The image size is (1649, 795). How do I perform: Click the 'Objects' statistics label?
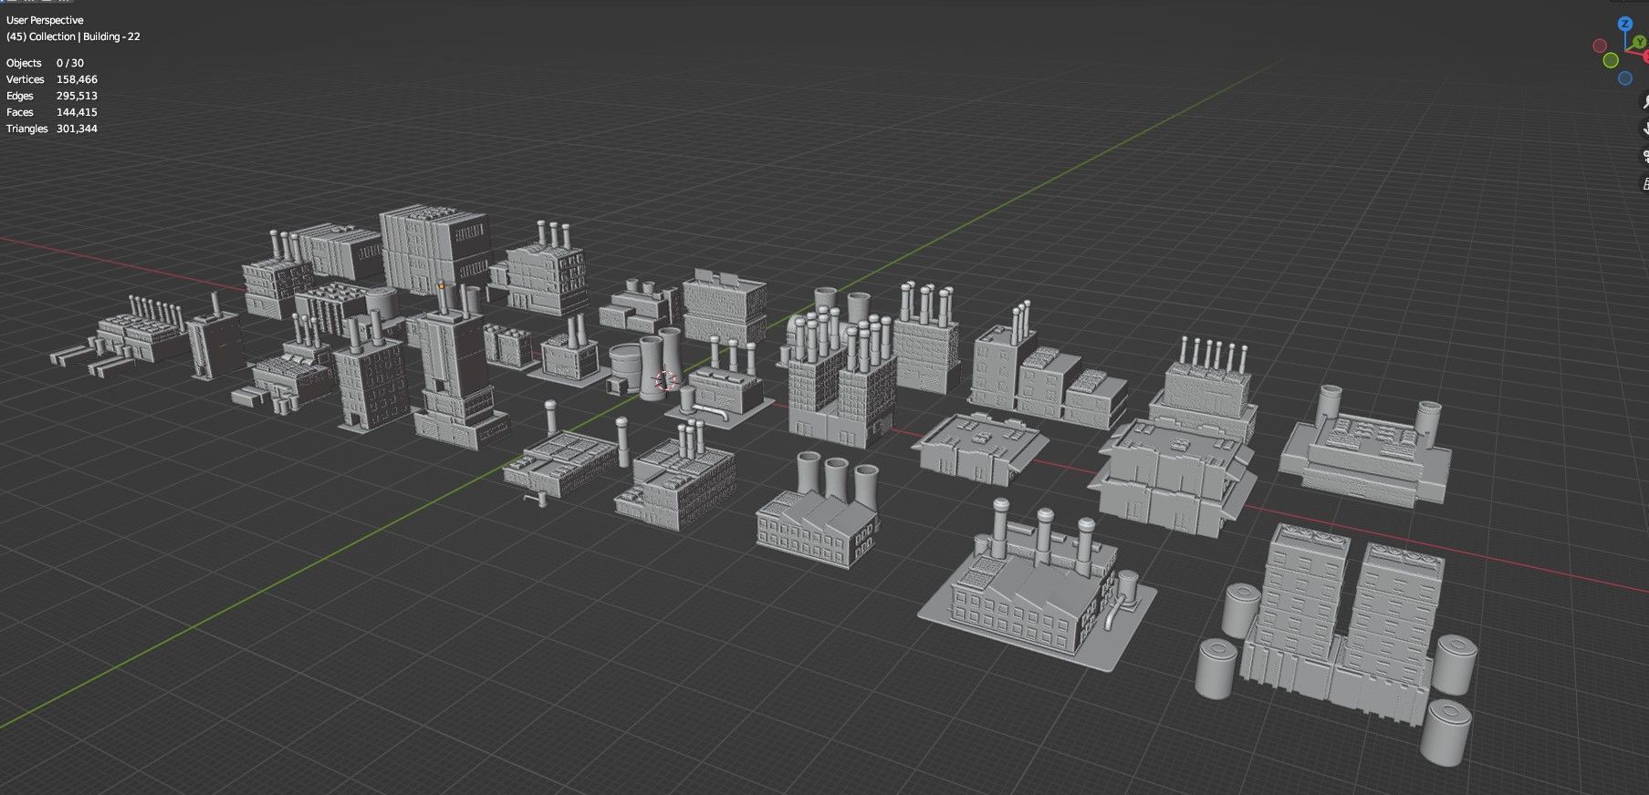(x=24, y=63)
